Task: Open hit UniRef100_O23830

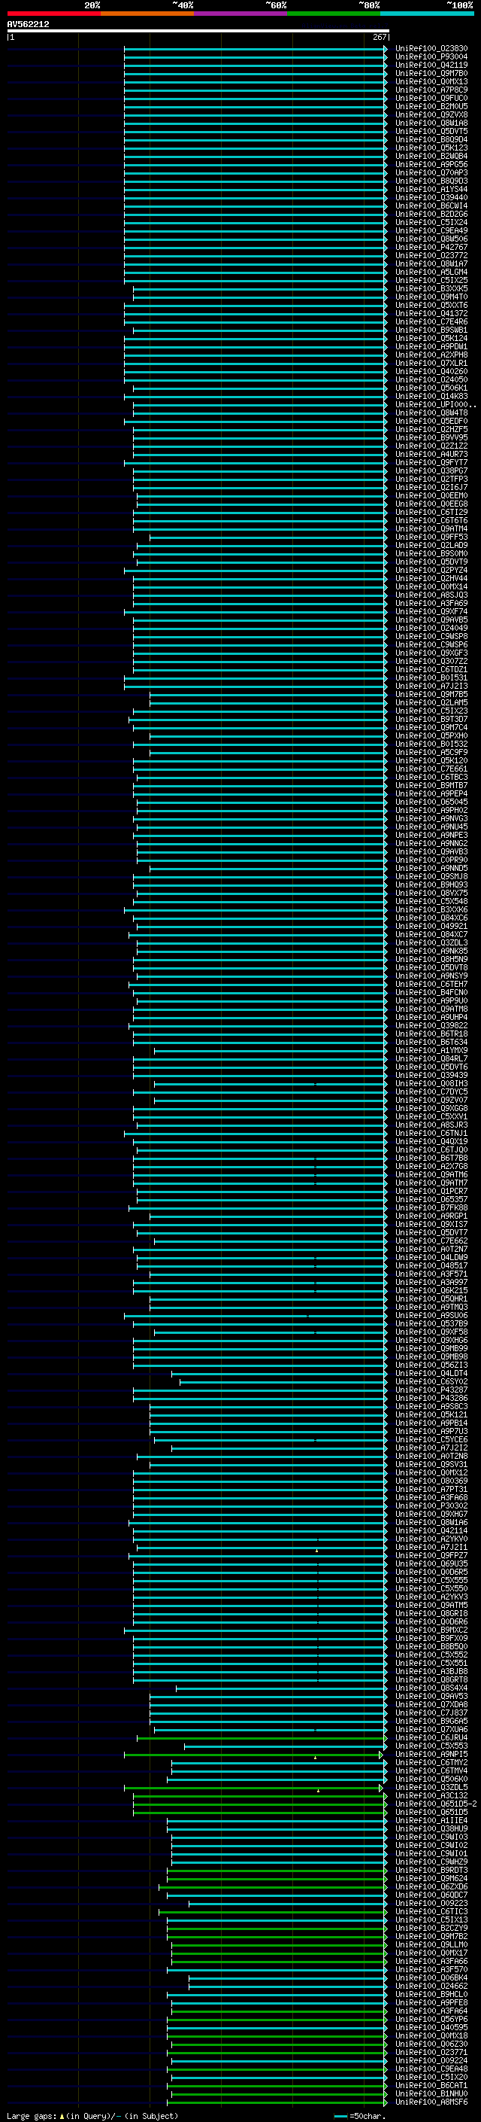Action: pos(431,49)
